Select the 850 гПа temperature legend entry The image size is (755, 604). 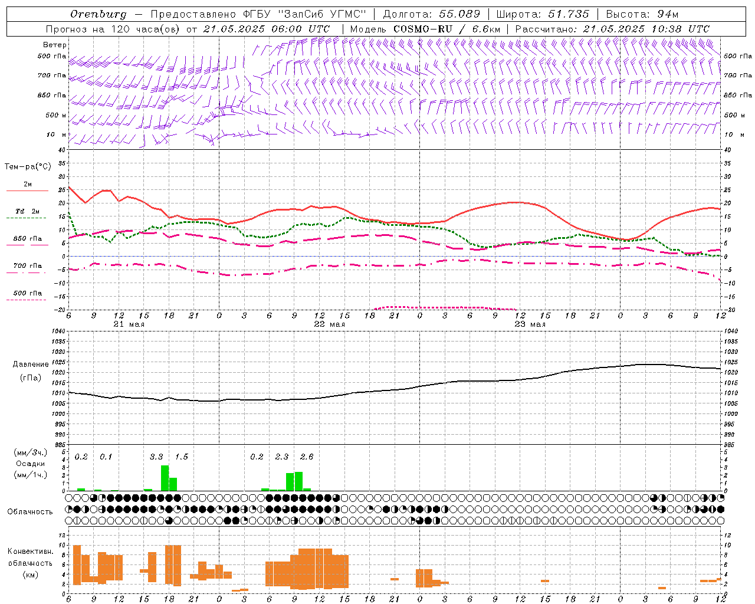coord(27,239)
